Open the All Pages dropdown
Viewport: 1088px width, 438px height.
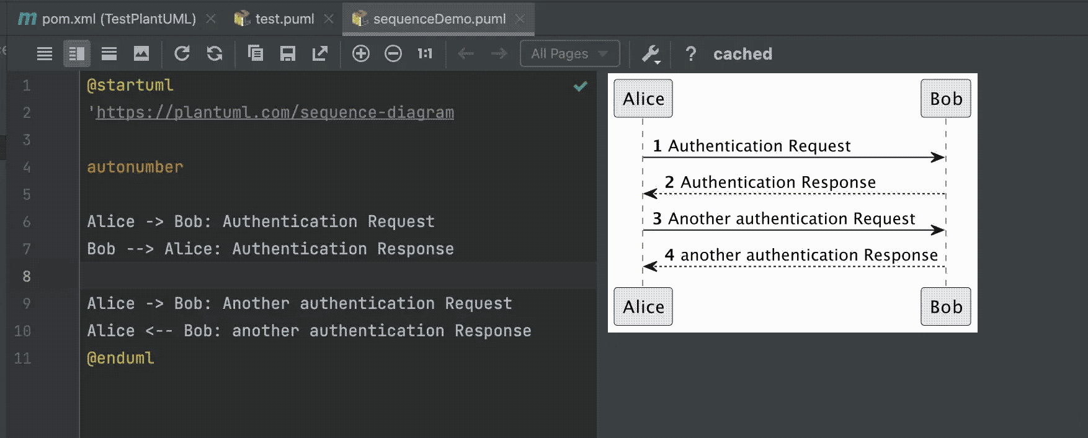pyautogui.click(x=569, y=54)
